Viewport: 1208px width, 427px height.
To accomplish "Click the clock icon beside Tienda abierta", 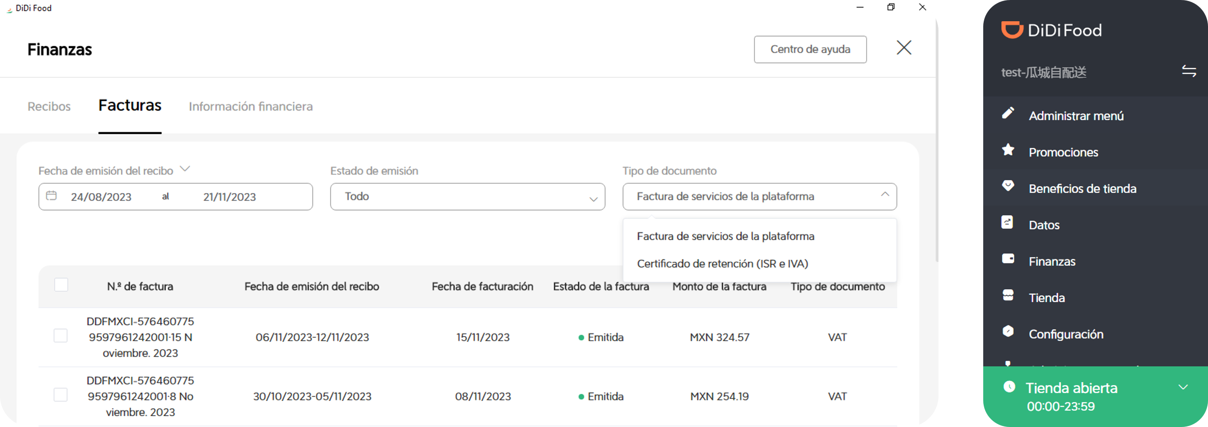I will pos(1009,387).
